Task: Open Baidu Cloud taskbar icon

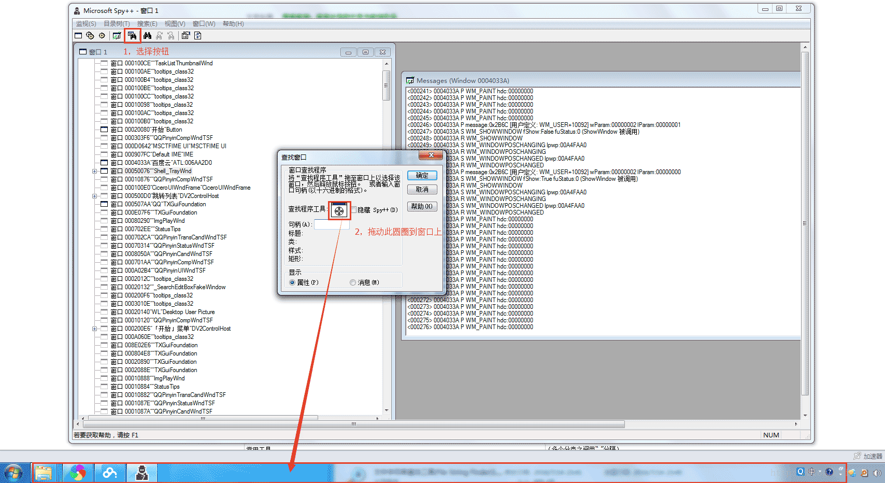Action: (x=109, y=473)
